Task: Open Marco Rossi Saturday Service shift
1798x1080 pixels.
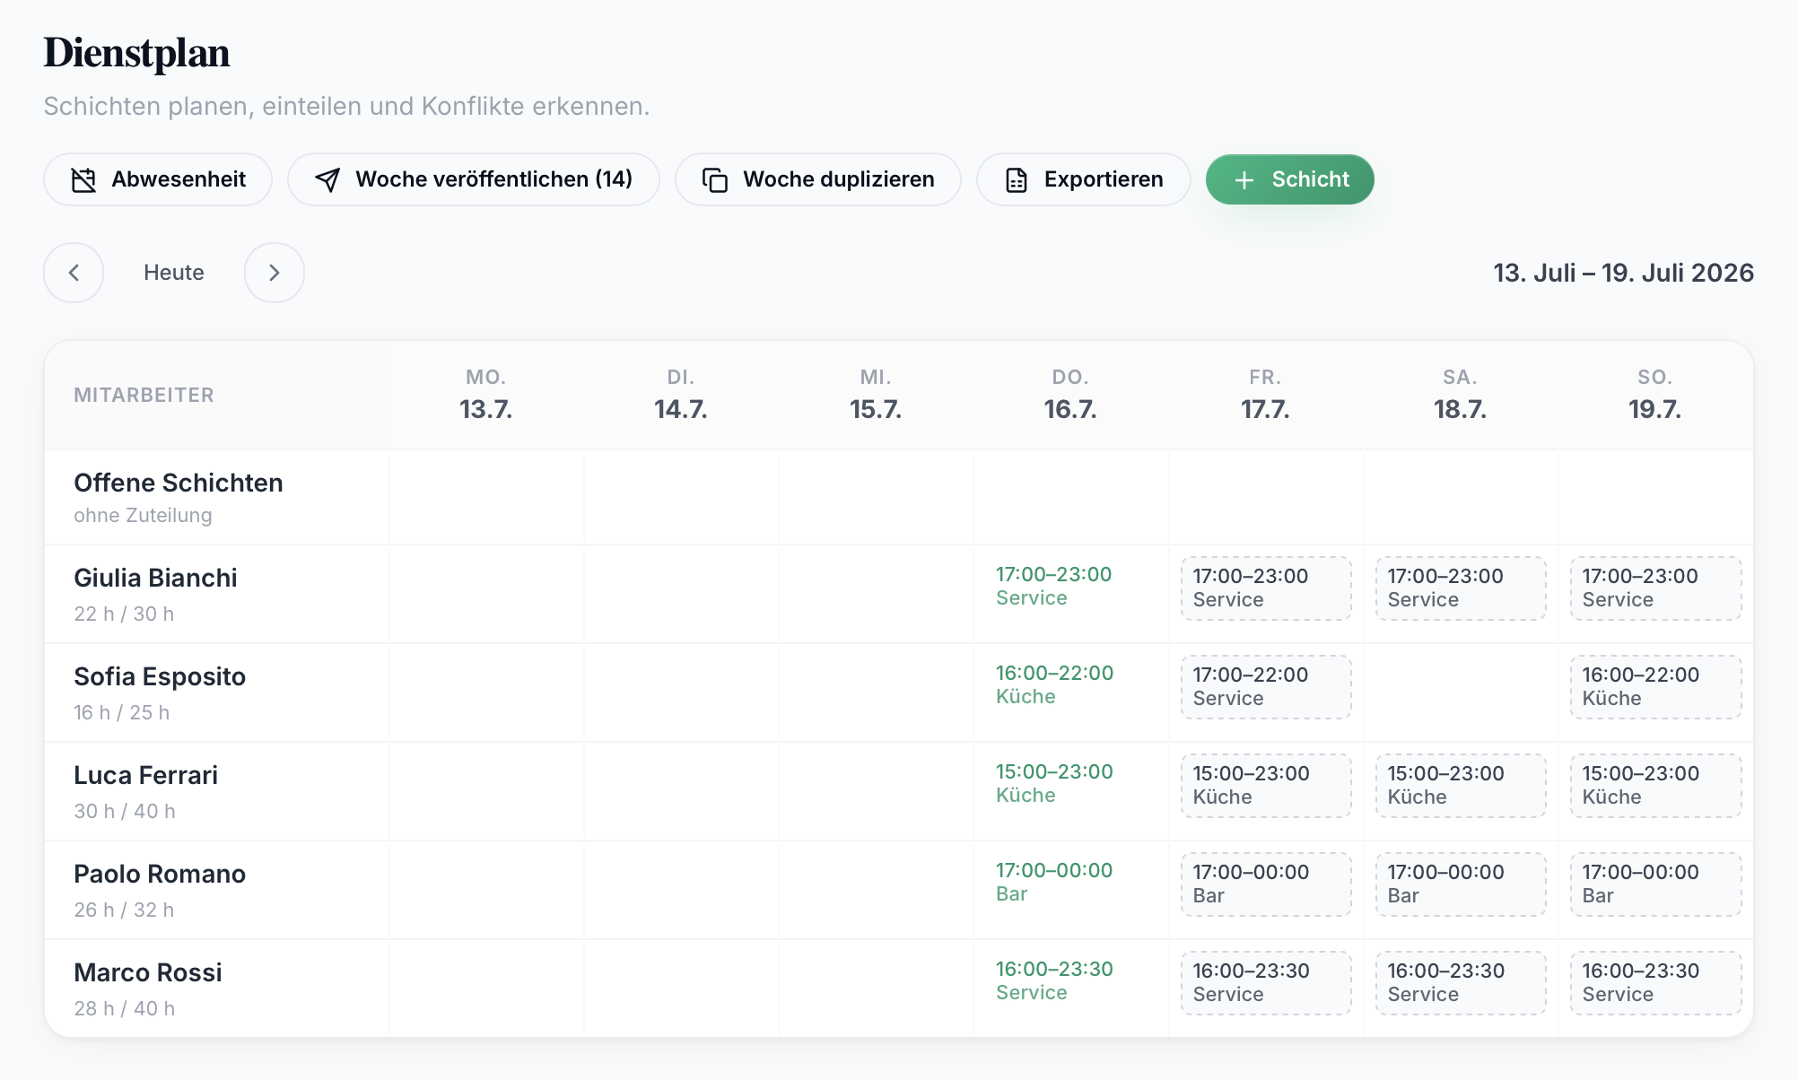Action: pos(1461,983)
